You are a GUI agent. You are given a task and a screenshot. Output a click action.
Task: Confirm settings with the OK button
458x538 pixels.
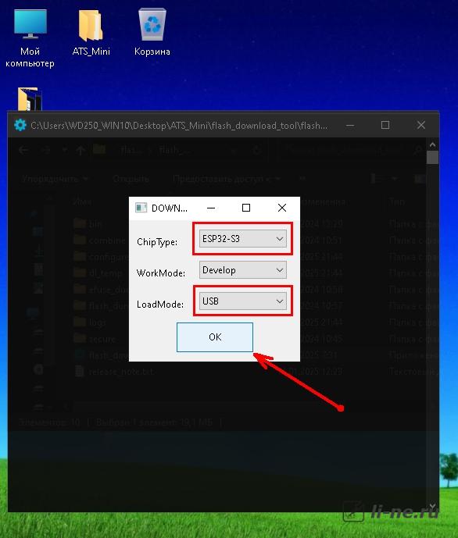click(x=215, y=337)
